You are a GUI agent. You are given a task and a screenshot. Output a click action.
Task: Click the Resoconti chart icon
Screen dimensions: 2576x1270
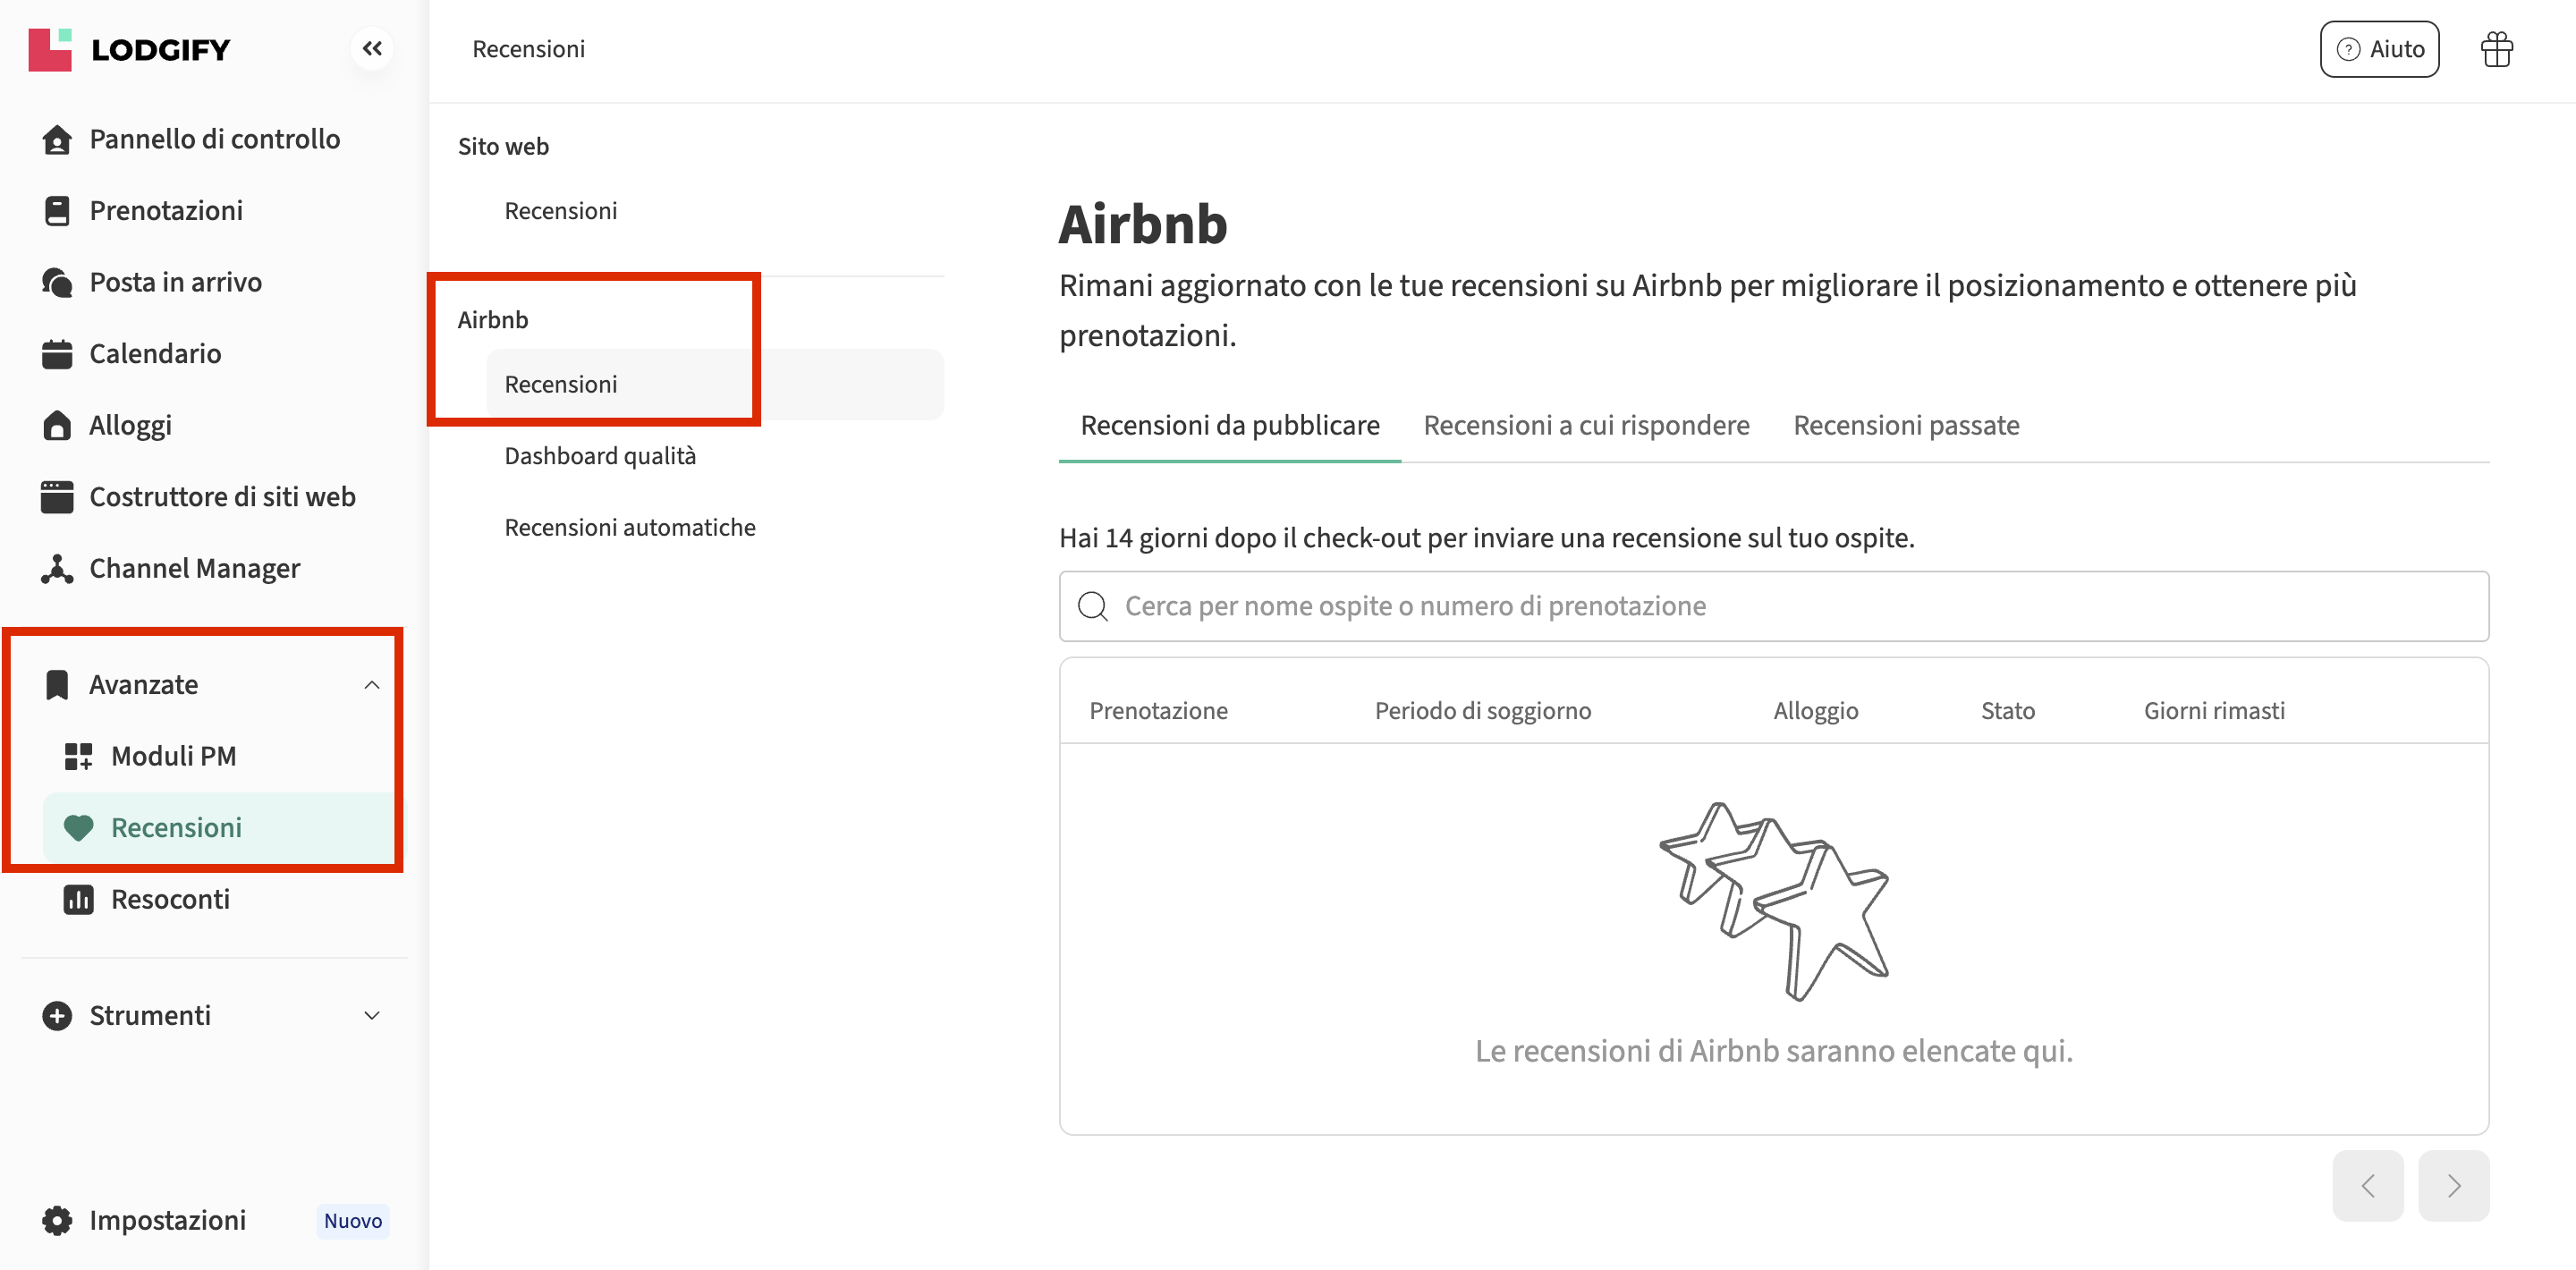click(78, 899)
